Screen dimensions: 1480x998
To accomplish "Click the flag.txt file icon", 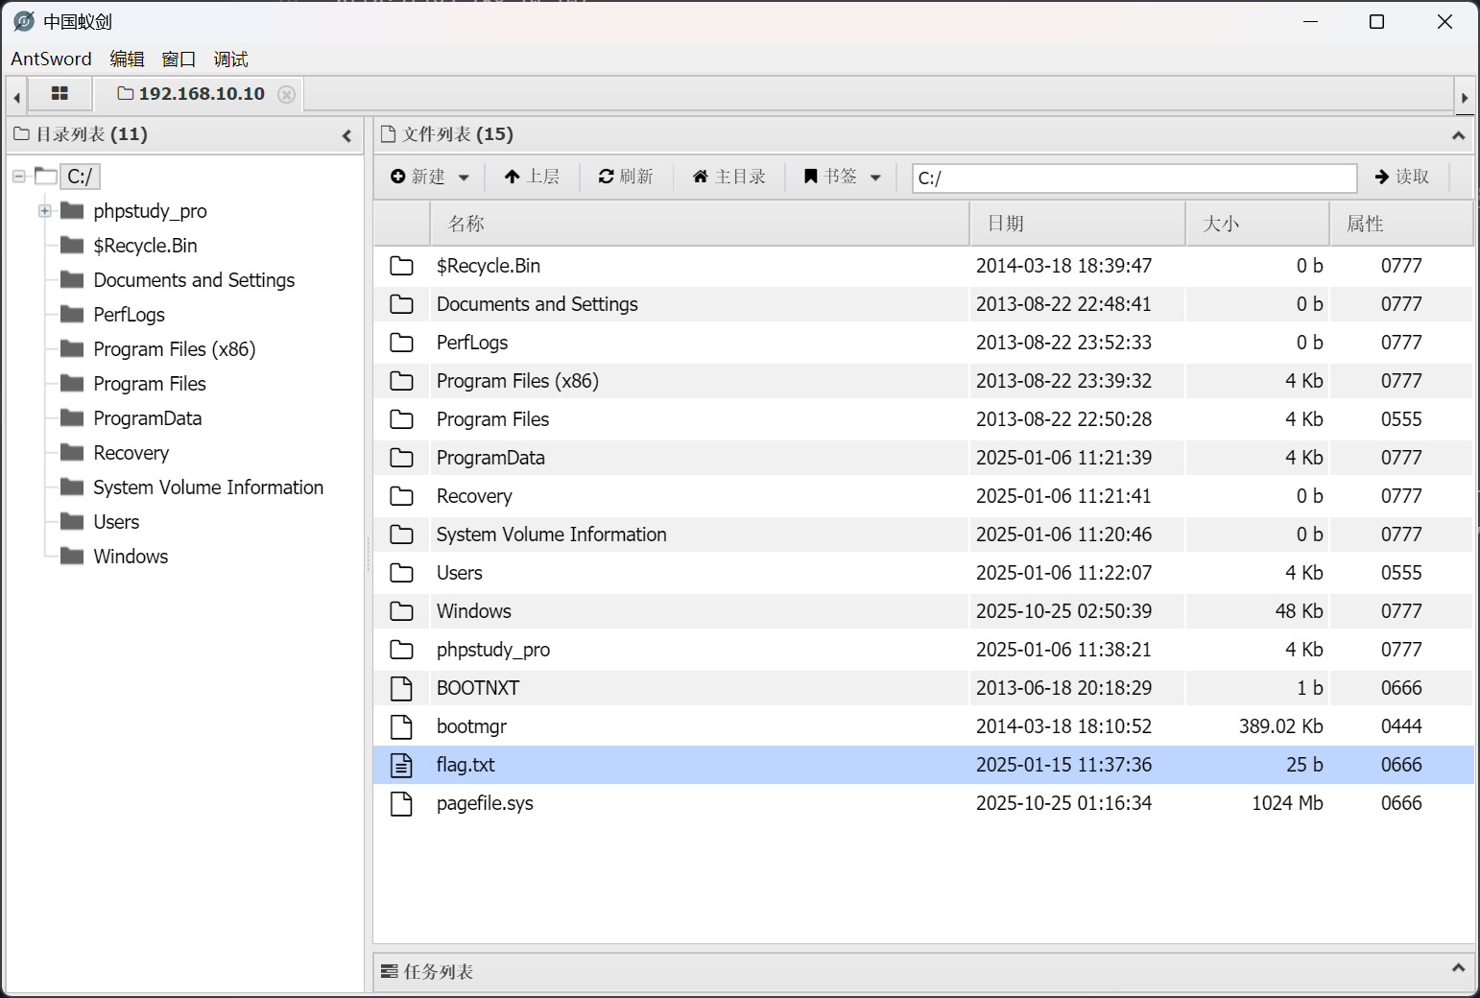I will [x=401, y=765].
